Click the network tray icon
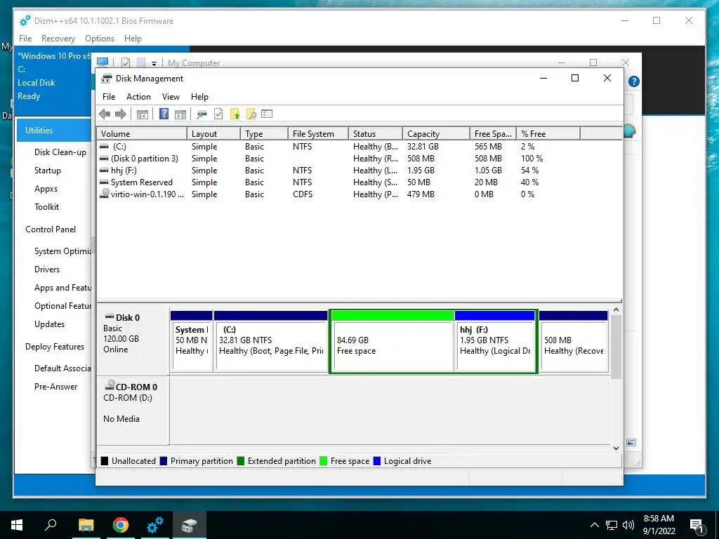 click(x=612, y=525)
